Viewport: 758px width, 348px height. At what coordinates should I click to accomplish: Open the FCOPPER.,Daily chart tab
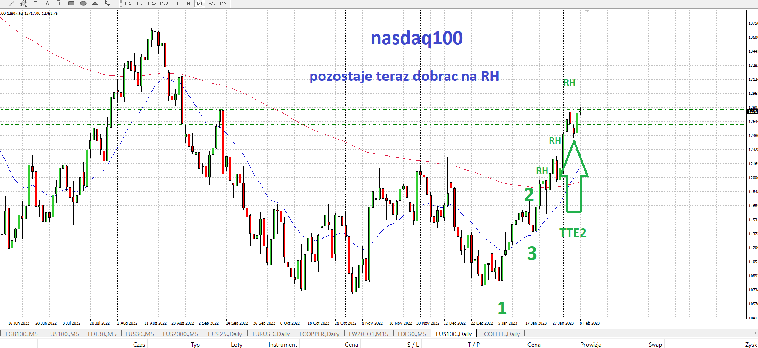319,334
